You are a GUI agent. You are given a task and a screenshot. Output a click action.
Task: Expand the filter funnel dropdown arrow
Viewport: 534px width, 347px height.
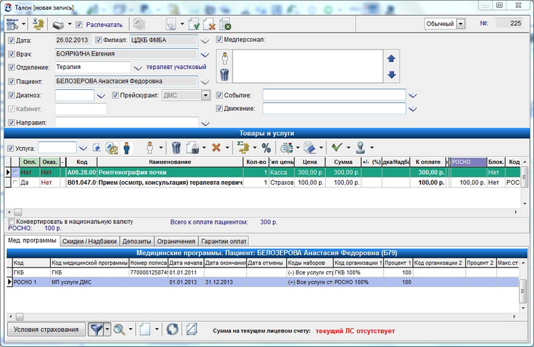[x=107, y=330]
